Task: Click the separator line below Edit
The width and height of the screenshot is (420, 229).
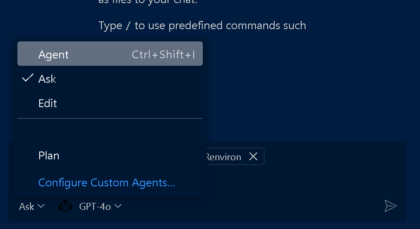Action: 110,118
